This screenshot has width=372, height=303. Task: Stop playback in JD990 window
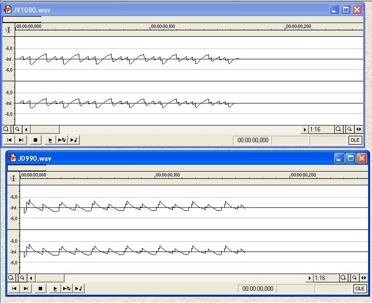40,288
